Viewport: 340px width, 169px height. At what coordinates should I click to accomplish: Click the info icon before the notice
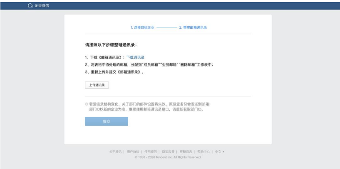click(86, 104)
